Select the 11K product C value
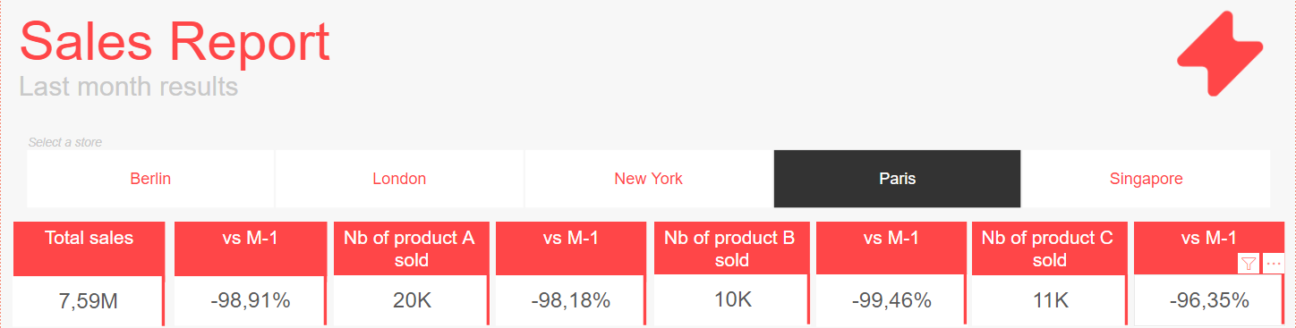 pos(1050,301)
